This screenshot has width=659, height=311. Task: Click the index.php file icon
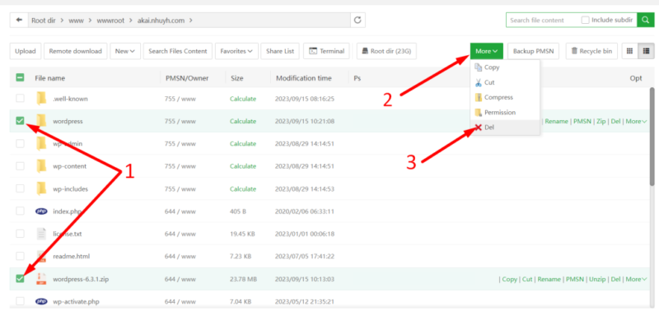click(41, 211)
